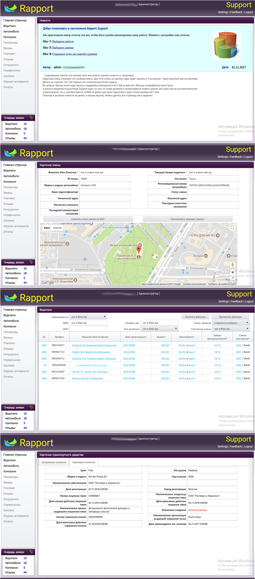Viewport: 255px width, 579px height.
Task: Click the Космос hotel icon on the map
Action: 206,256
